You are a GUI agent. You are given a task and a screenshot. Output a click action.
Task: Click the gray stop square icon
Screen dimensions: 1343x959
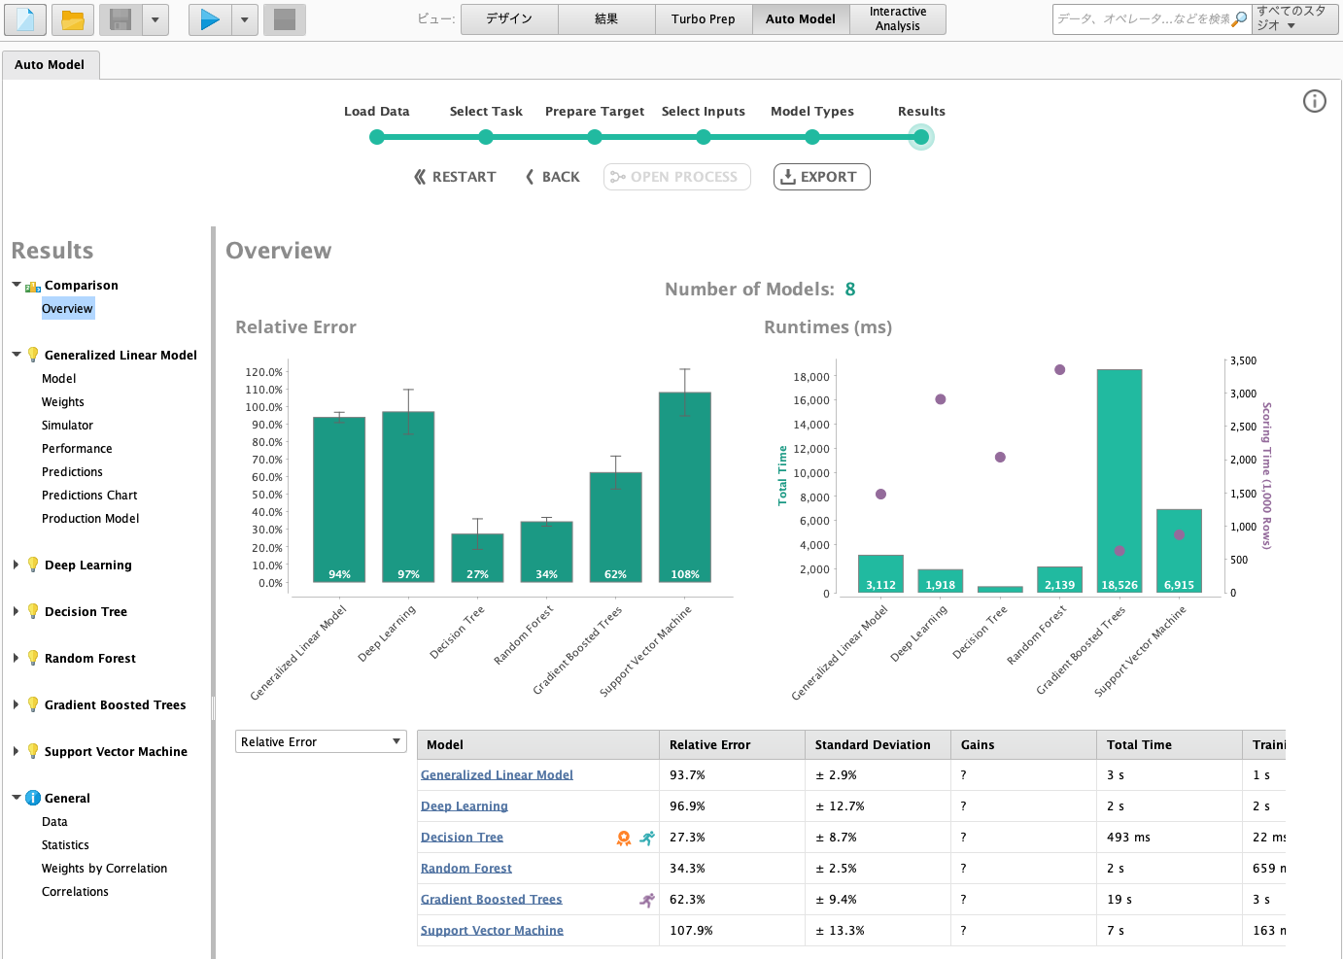tap(285, 19)
